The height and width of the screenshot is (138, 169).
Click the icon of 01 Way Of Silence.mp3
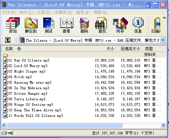coord(5,60)
